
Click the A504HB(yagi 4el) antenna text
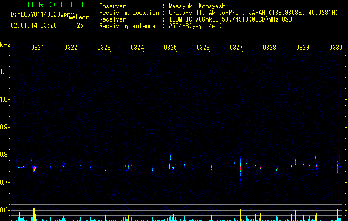coord(195,26)
